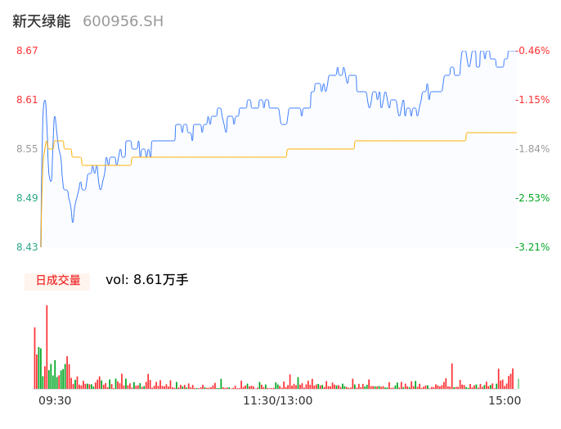The image size is (561, 429).
Task: Click the 15:00 closing time marker
Action: 505,400
